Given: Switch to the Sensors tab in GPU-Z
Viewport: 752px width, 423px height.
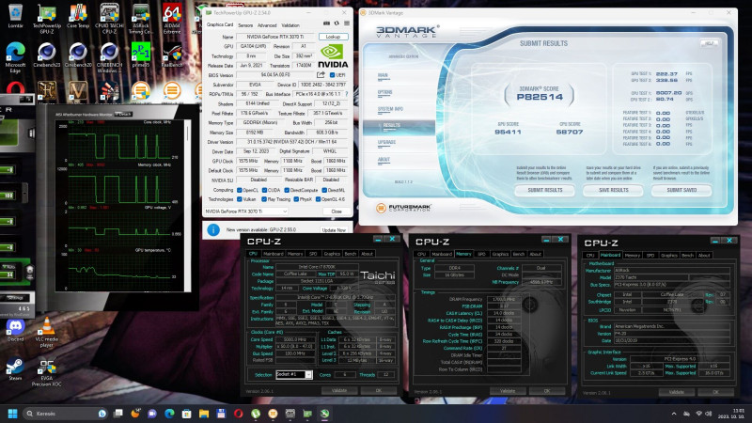Looking at the screenshot, I should coord(245,25).
